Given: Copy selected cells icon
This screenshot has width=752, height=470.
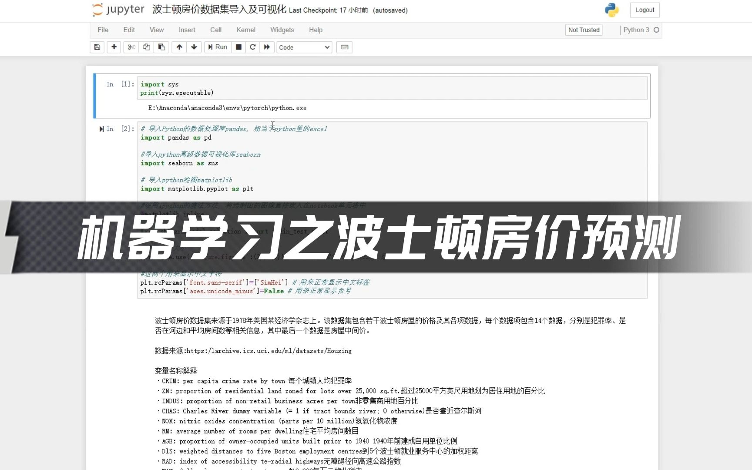Looking at the screenshot, I should pyautogui.click(x=146, y=47).
